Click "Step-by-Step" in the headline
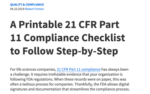This screenshot has width=150, height=94. 87,51
